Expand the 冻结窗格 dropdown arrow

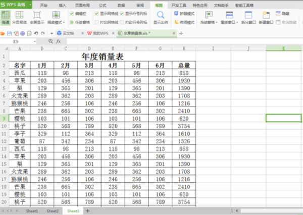(x=217, y=22)
